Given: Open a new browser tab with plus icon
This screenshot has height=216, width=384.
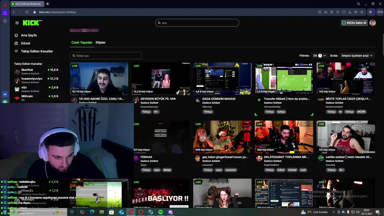Looking at the screenshot, I should pyautogui.click(x=47, y=4).
